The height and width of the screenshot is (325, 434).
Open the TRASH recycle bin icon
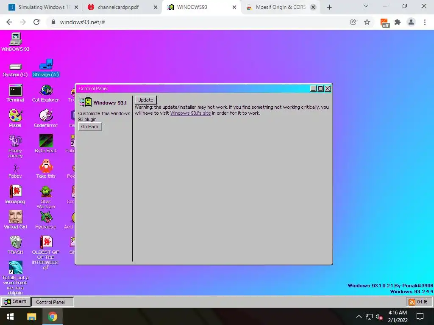16,245
